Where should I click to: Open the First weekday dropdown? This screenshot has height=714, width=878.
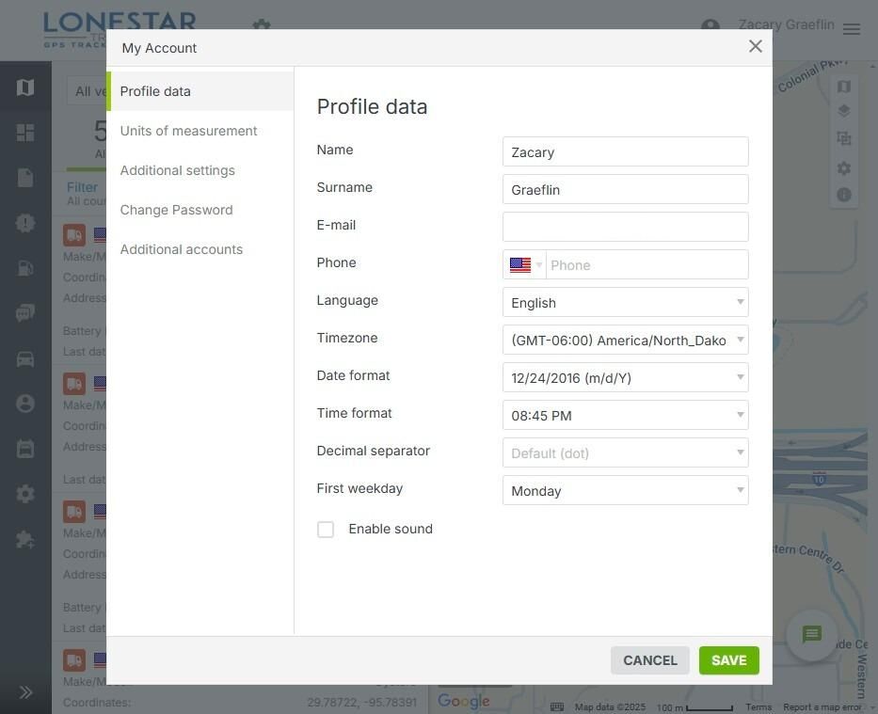[625, 491]
